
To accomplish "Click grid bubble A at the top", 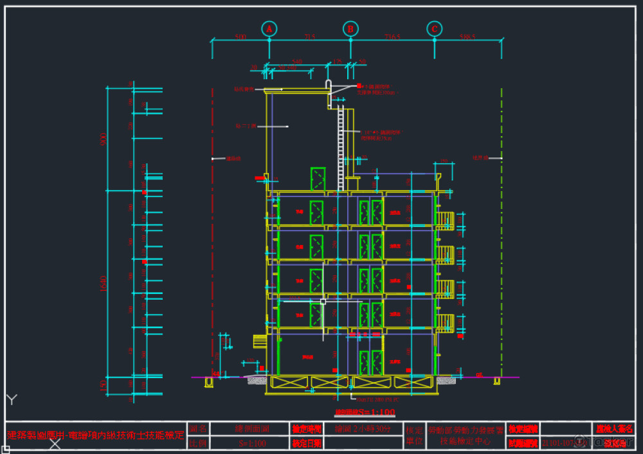I will point(269,29).
